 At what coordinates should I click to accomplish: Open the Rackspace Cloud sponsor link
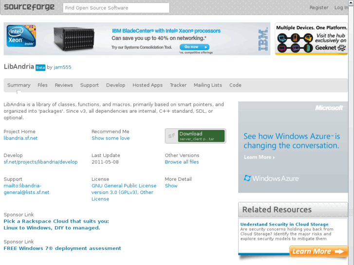pyautogui.click(x=56, y=225)
